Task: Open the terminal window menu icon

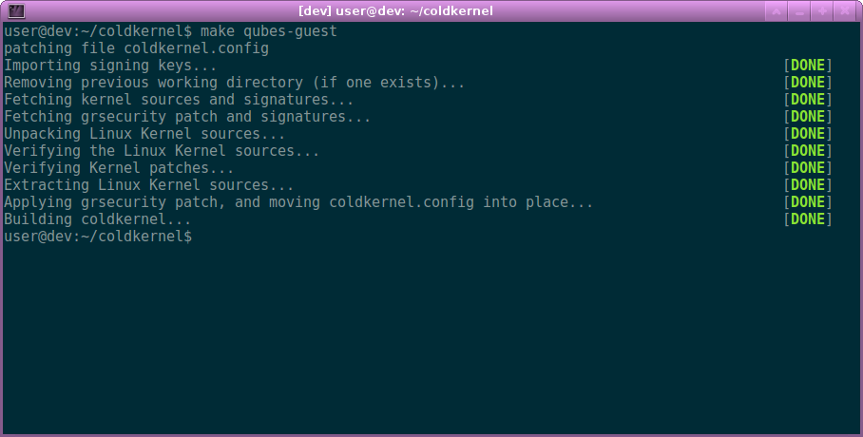Action: coord(16,10)
